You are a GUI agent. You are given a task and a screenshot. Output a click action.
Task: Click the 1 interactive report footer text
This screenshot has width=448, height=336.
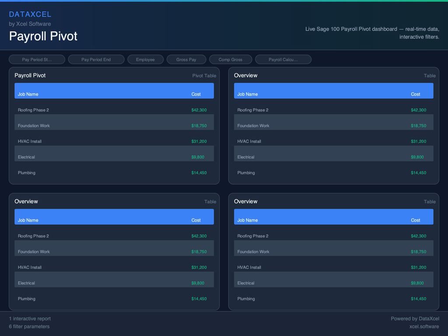pos(30,318)
